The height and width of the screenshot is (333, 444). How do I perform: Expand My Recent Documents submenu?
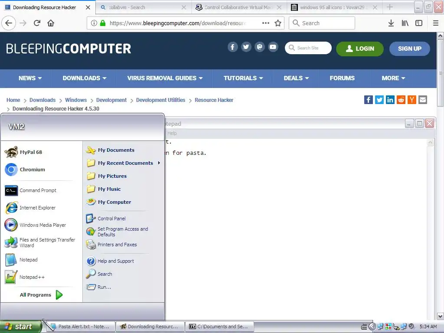pyautogui.click(x=123, y=163)
